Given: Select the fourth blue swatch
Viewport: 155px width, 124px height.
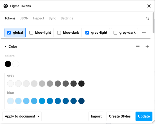Looking at the screenshot, I should (34, 101).
